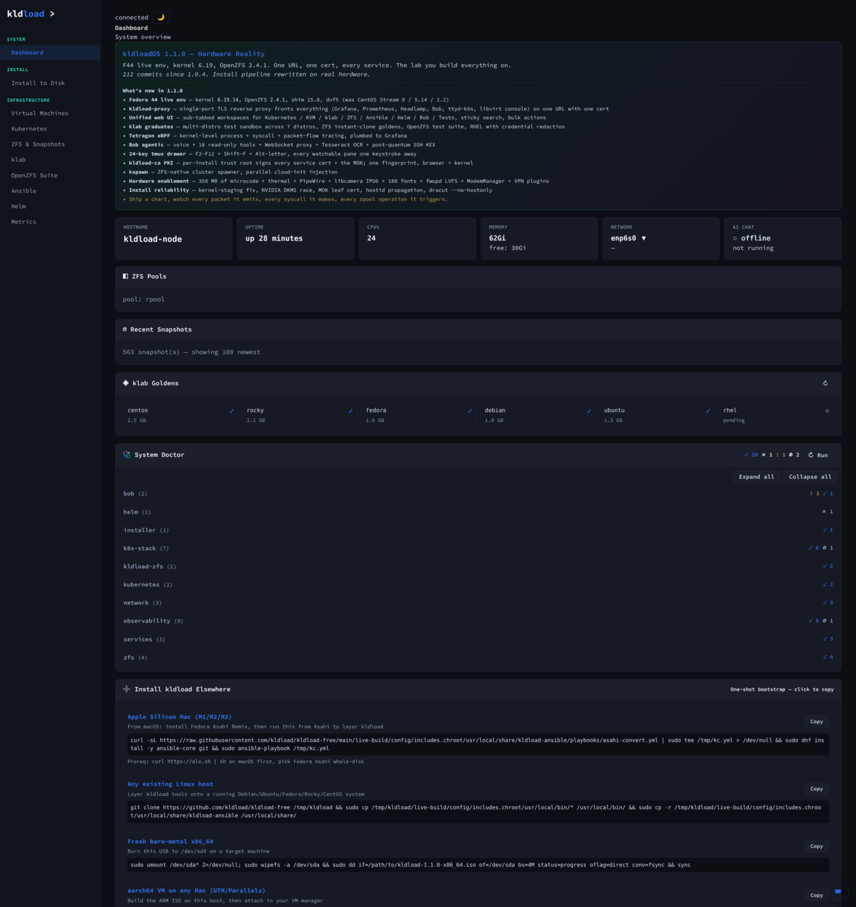The height and width of the screenshot is (907, 856).
Task: Open Ansible sidebar item
Action: 50,191
